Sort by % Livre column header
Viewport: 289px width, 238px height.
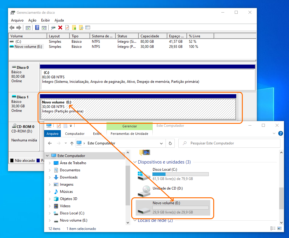pyautogui.click(x=200, y=36)
